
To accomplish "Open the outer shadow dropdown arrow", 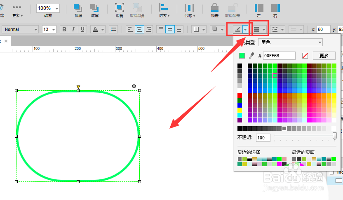I will click(x=222, y=29).
